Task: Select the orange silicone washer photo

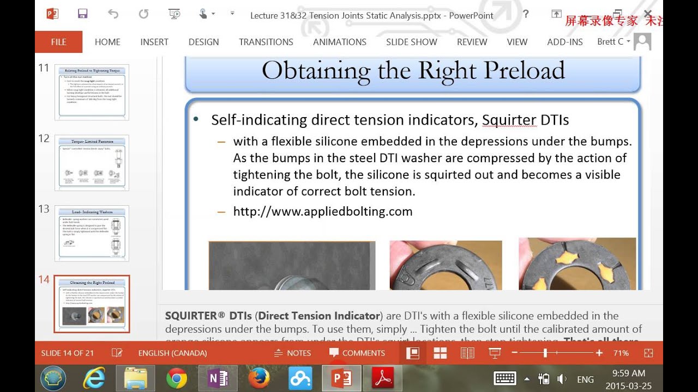Action: tap(577, 264)
